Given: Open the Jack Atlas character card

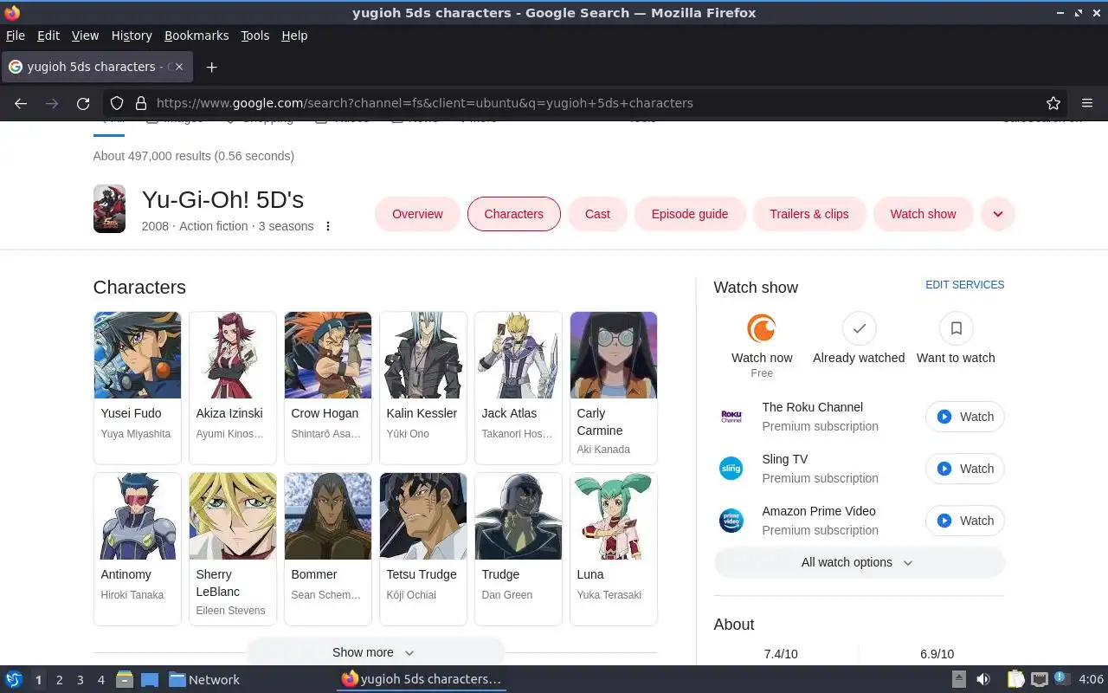Looking at the screenshot, I should coord(519,388).
